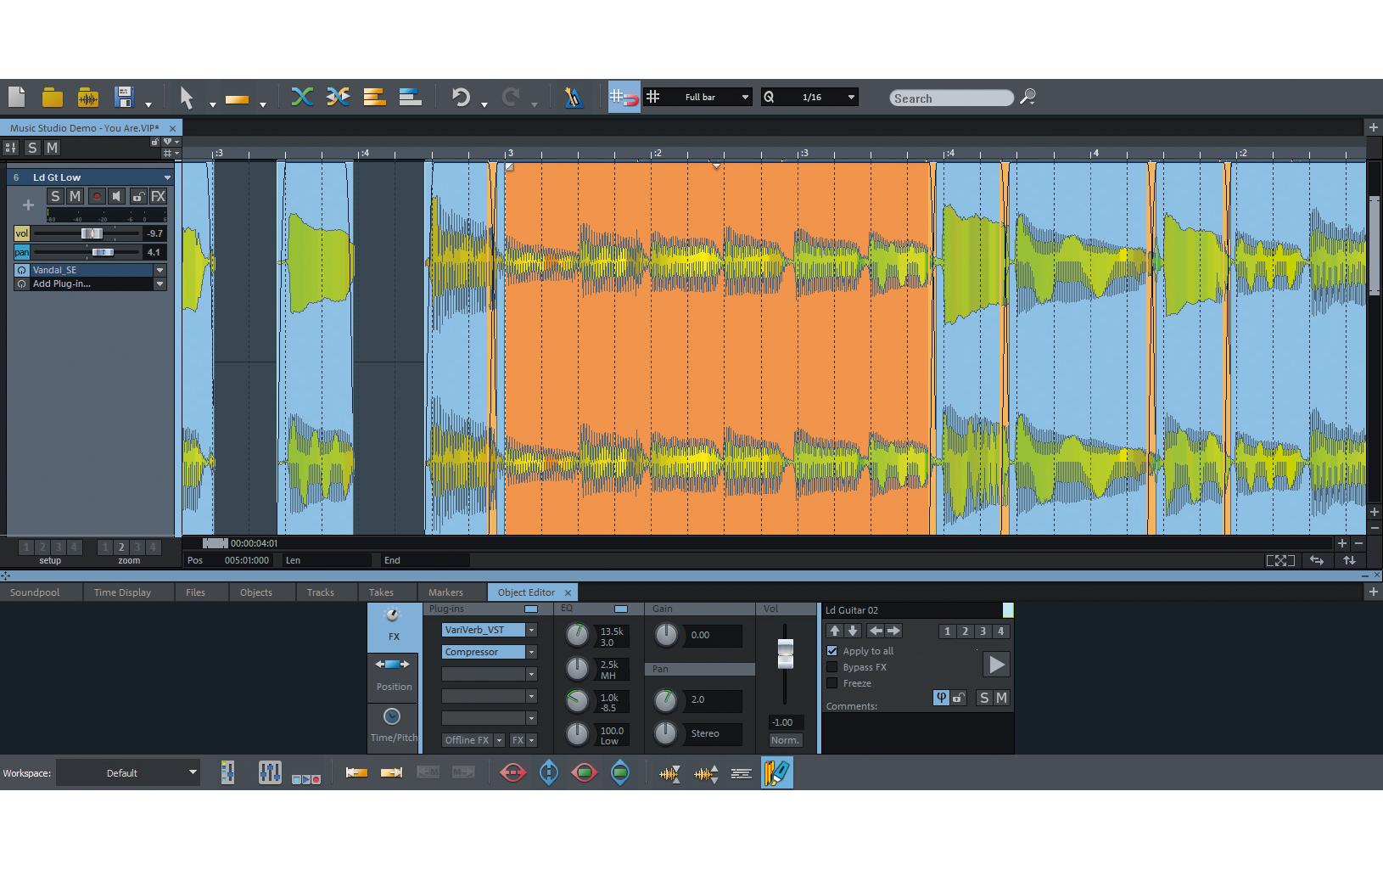This screenshot has width=1383, height=870.
Task: Open the Workspace Default dropdown
Action: pos(193,772)
